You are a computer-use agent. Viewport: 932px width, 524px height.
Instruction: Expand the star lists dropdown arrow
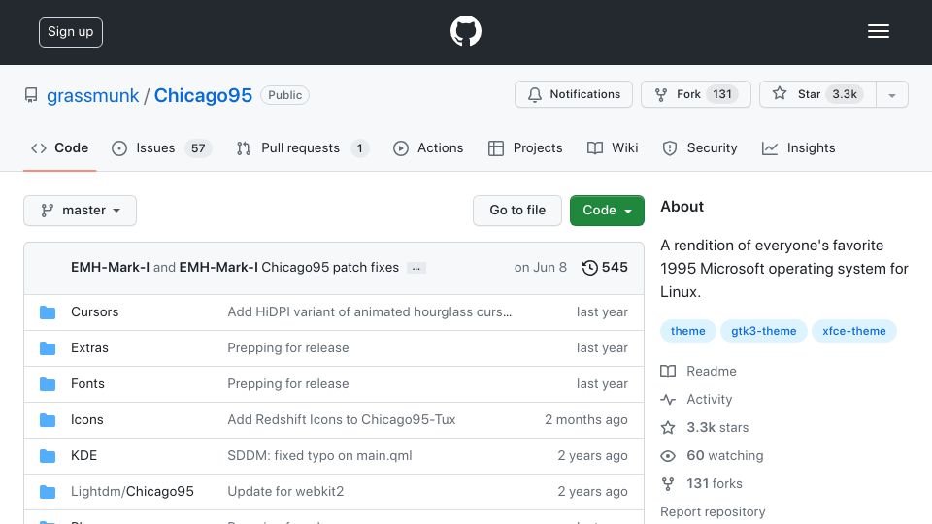click(x=892, y=95)
